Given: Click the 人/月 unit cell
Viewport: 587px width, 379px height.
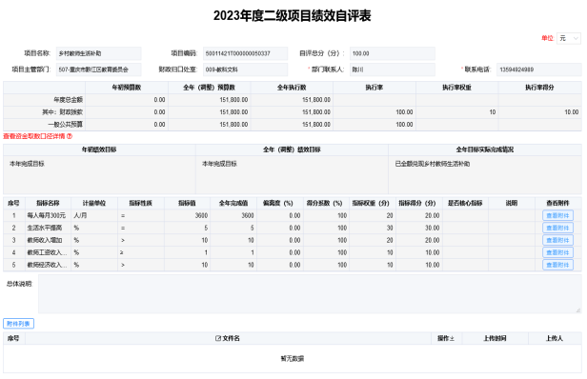Looking at the screenshot, I should point(94,215).
